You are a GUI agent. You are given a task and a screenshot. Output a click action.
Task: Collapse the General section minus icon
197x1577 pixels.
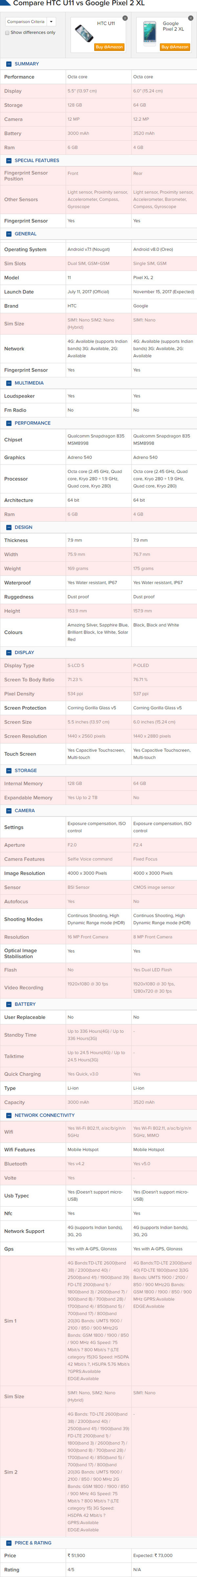pos(9,234)
